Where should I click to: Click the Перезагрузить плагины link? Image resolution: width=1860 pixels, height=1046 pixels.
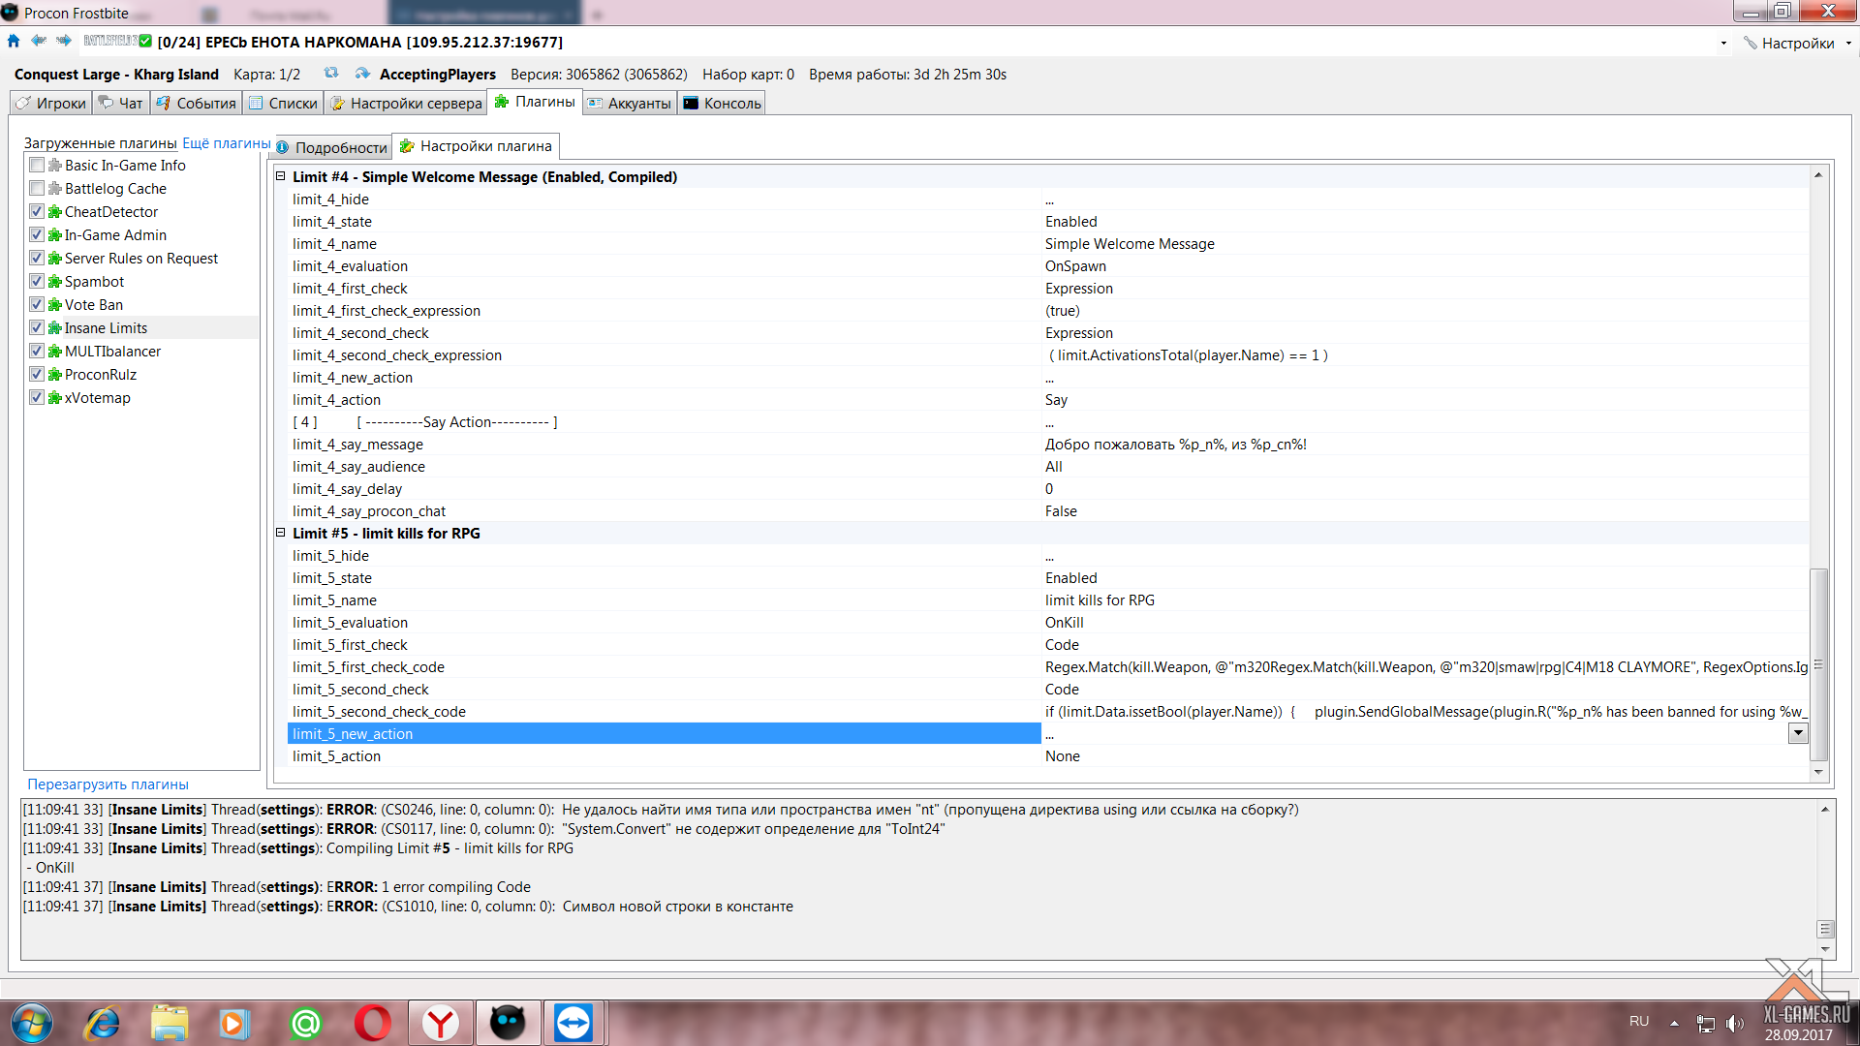coord(108,784)
